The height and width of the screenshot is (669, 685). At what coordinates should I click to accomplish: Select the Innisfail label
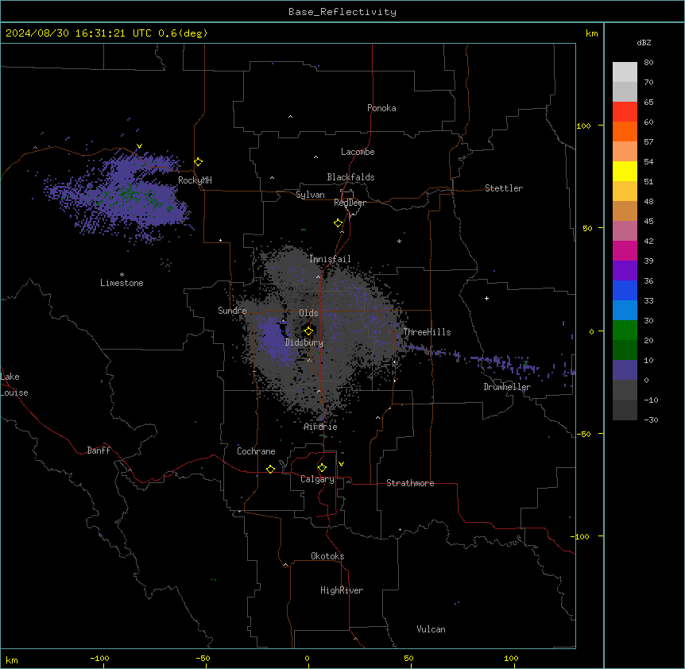point(330,259)
